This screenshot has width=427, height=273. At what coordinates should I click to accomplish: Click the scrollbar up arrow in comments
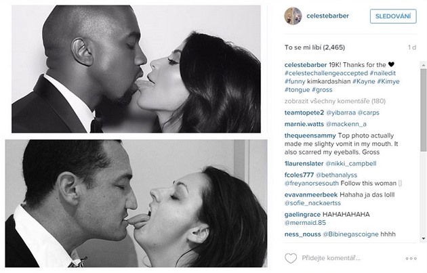(x=423, y=65)
